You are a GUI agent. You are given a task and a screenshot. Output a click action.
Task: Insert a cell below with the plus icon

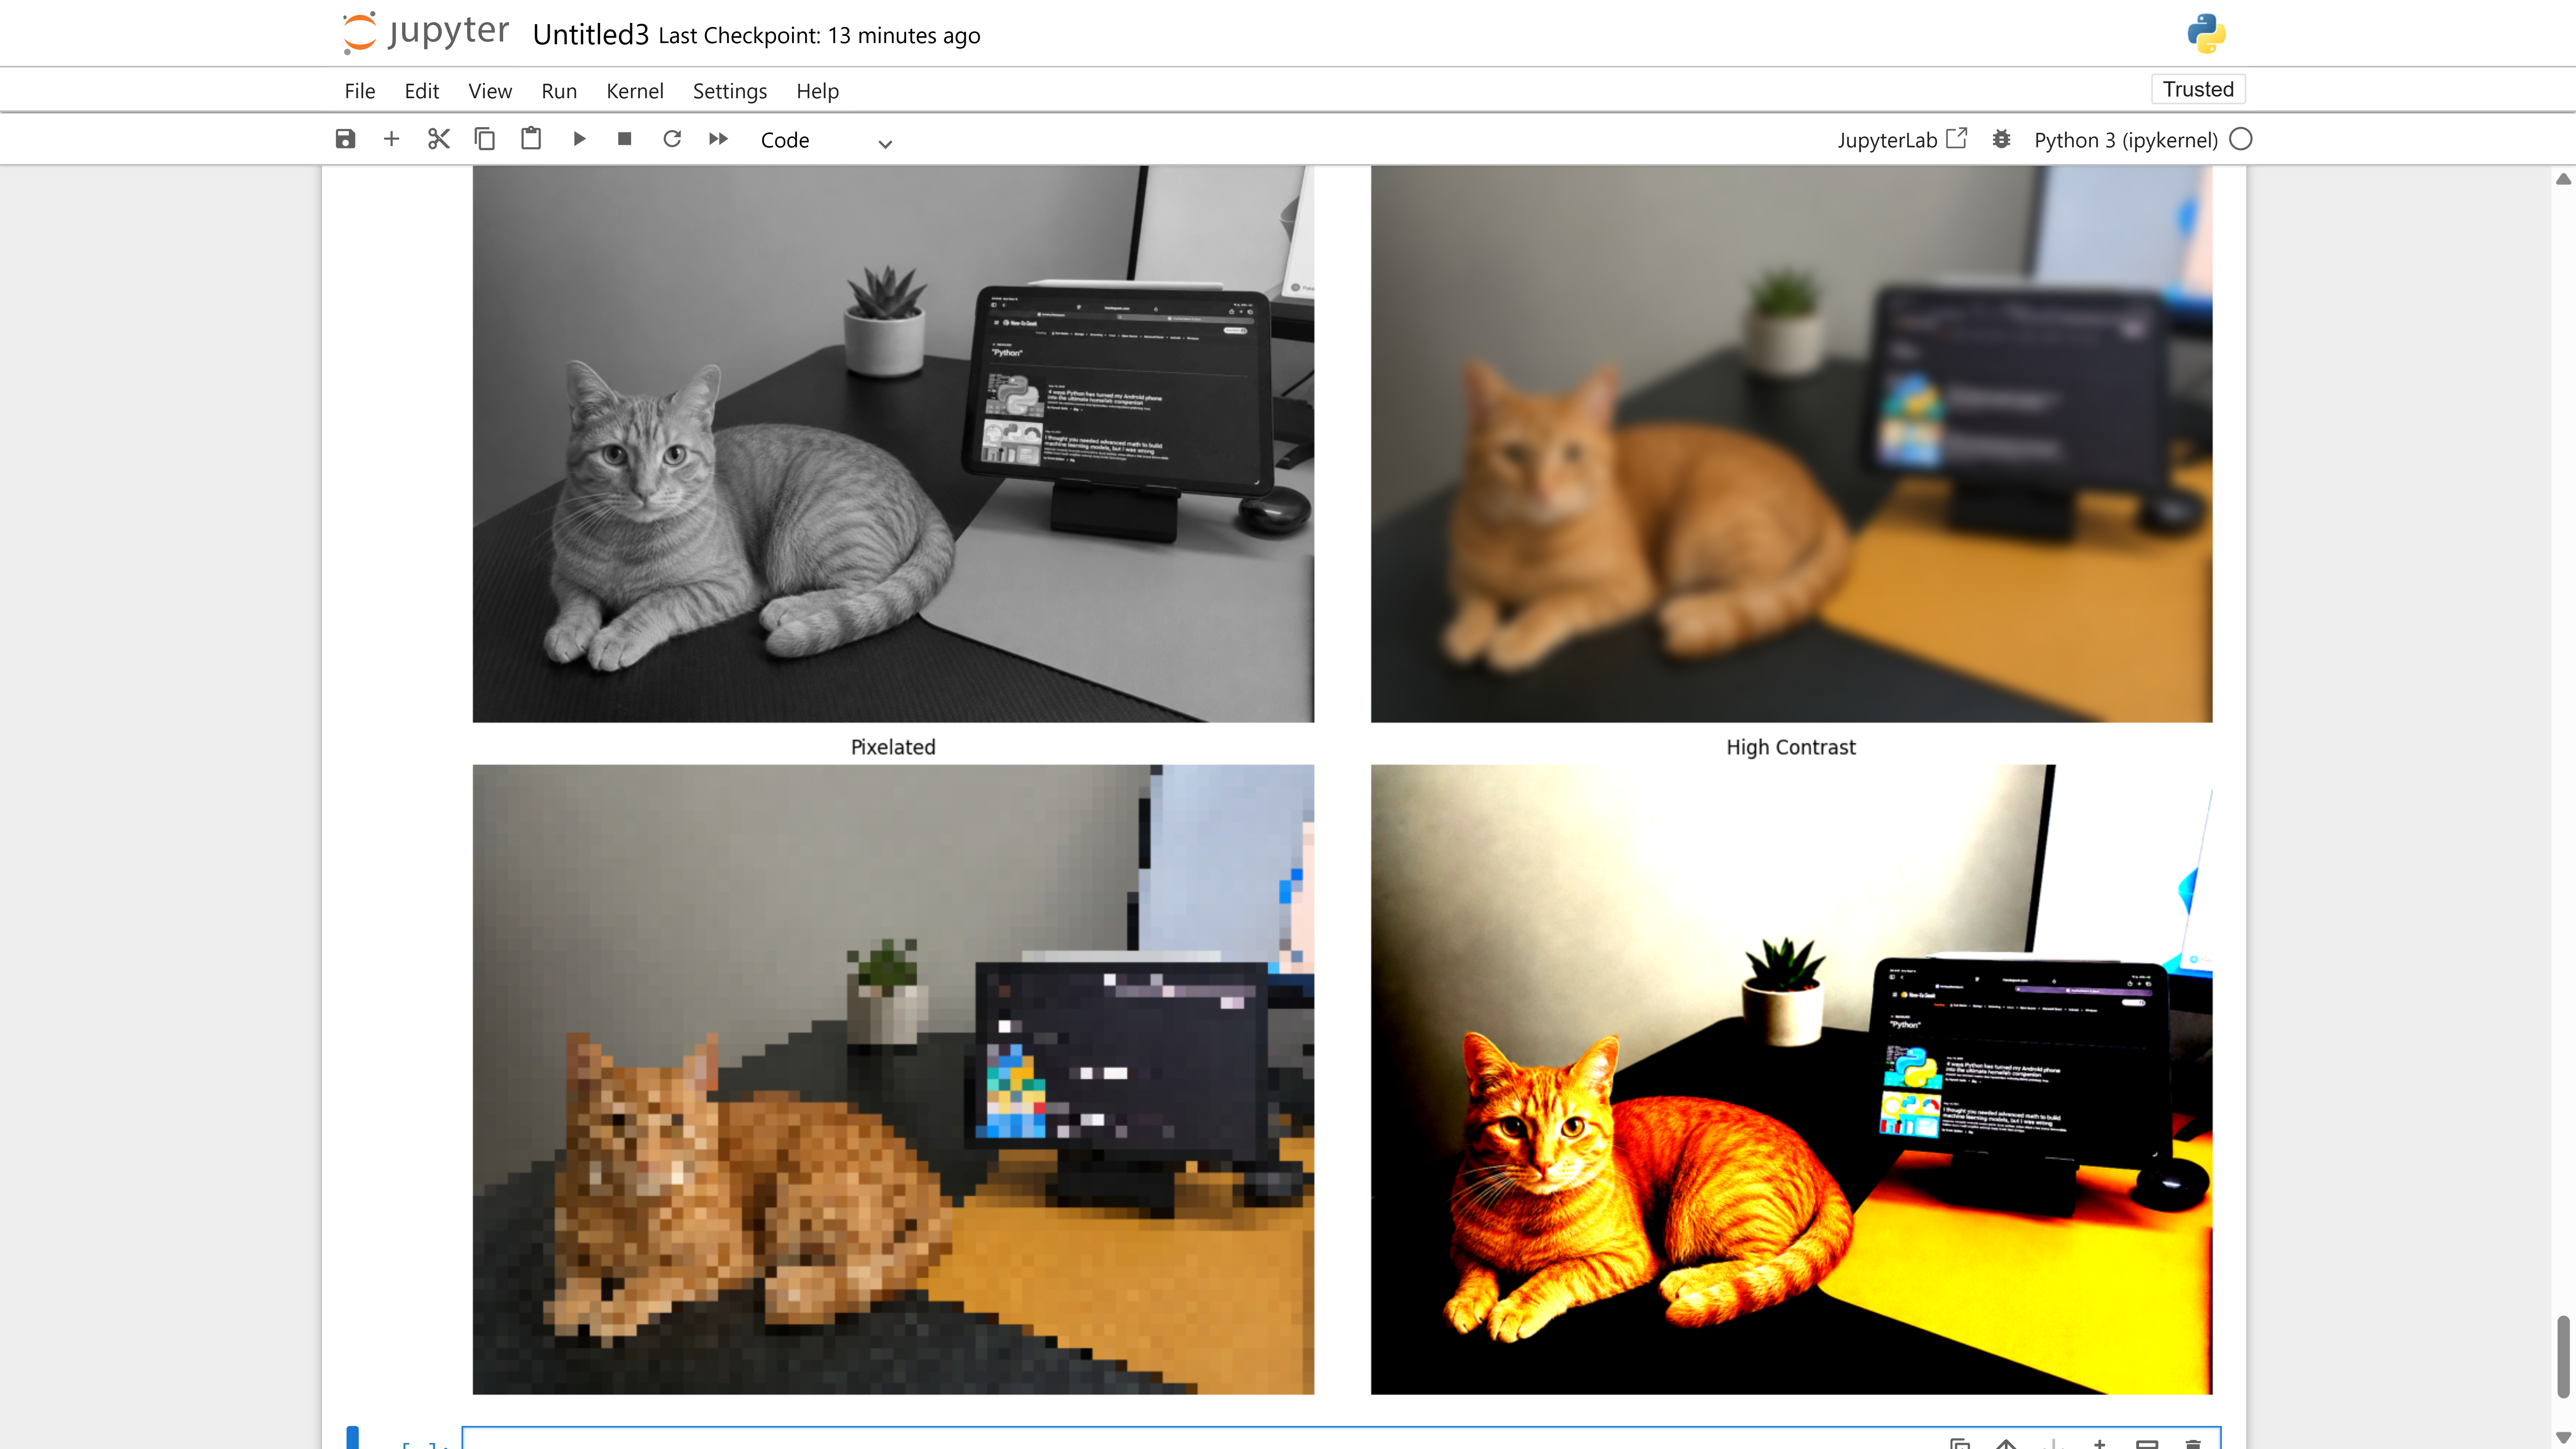(391, 139)
